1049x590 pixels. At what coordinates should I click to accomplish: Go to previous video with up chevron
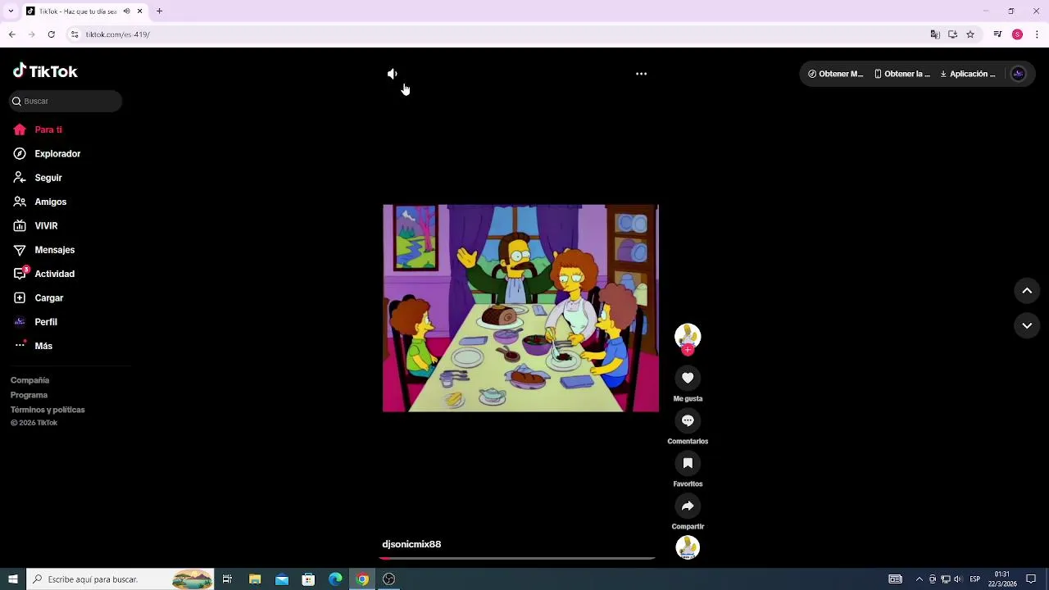1027,291
